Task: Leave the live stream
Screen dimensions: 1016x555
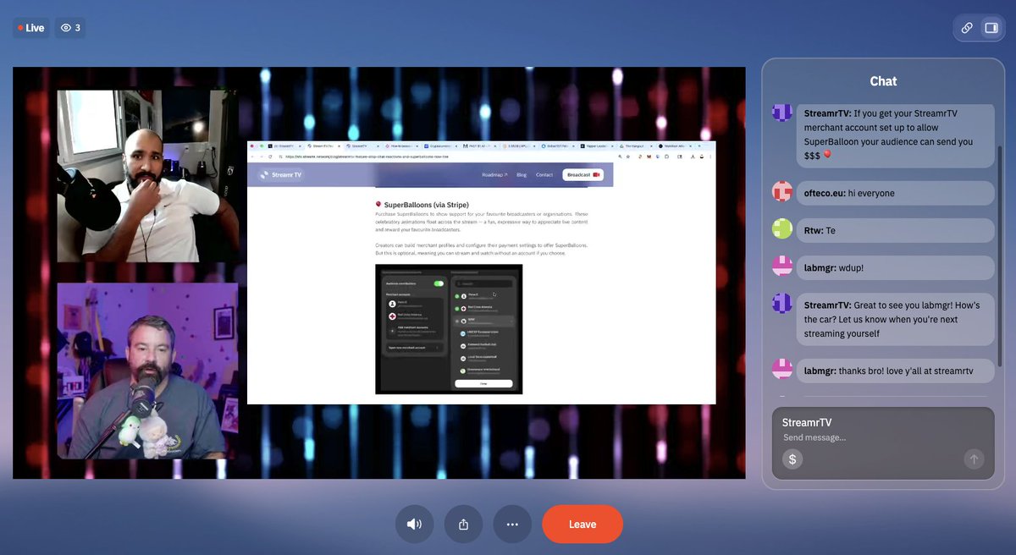Action: point(583,524)
